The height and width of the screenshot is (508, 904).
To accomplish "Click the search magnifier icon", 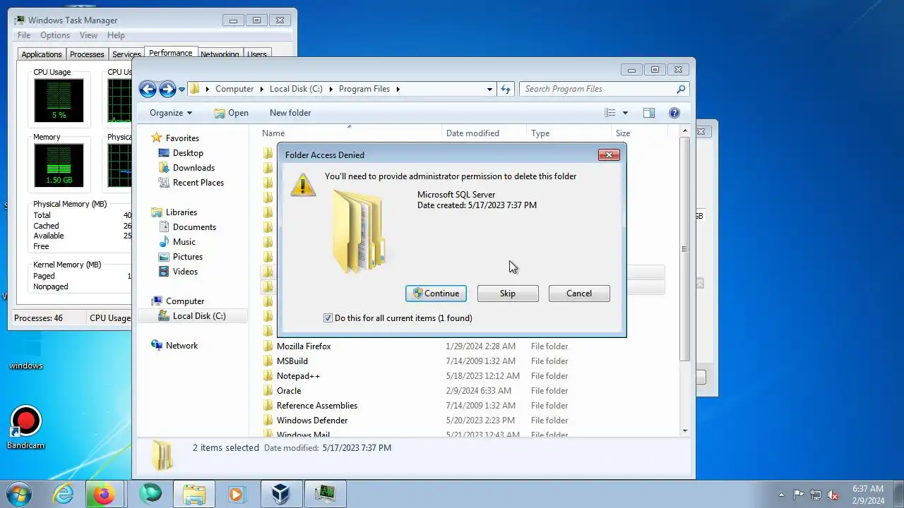I will [681, 89].
